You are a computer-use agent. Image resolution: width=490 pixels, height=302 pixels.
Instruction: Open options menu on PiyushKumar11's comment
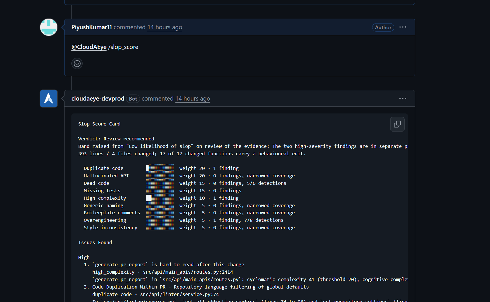[x=403, y=27]
